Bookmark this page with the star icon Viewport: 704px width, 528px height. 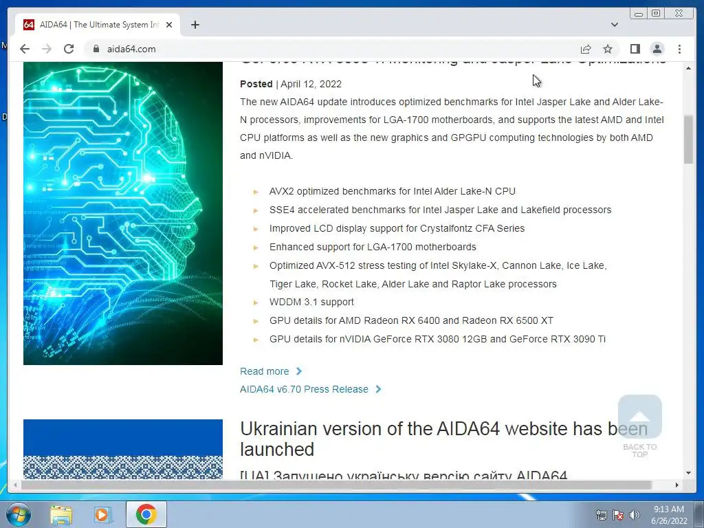point(608,49)
